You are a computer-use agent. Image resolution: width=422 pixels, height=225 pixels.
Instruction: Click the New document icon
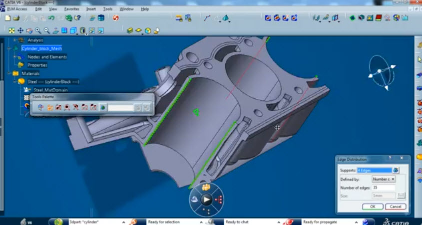tap(8, 18)
